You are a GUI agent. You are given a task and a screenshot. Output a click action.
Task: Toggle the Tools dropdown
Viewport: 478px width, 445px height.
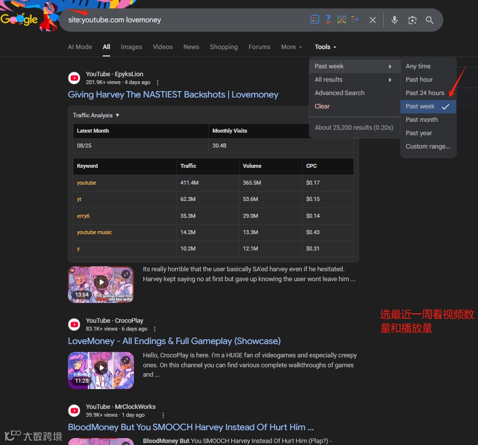click(x=325, y=47)
